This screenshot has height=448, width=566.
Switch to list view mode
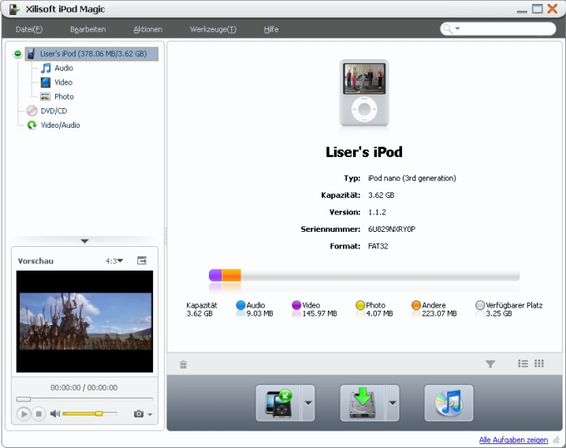point(523,364)
